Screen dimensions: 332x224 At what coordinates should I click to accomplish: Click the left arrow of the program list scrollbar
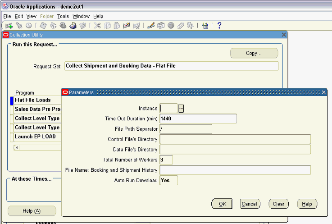tap(17, 147)
